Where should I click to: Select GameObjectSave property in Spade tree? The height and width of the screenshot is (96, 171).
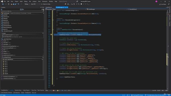[13, 37]
